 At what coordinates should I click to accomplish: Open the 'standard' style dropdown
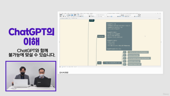(93, 15)
